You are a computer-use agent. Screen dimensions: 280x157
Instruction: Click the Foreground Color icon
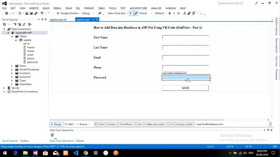point(185,14)
